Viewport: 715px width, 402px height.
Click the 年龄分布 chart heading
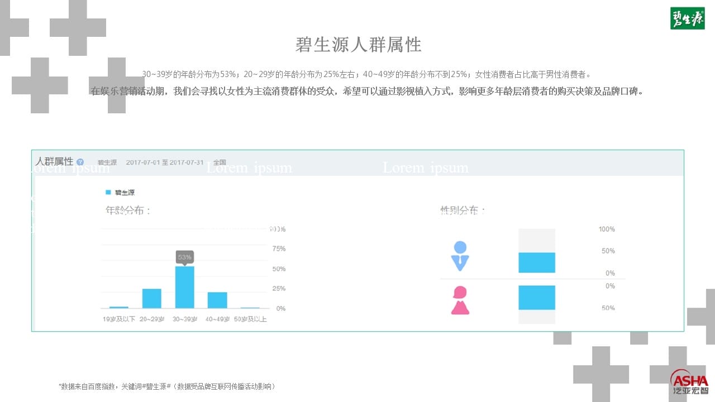tap(128, 210)
